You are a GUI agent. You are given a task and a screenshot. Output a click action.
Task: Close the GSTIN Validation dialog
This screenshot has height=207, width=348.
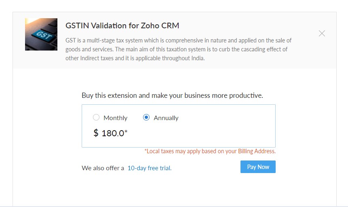[x=322, y=34]
